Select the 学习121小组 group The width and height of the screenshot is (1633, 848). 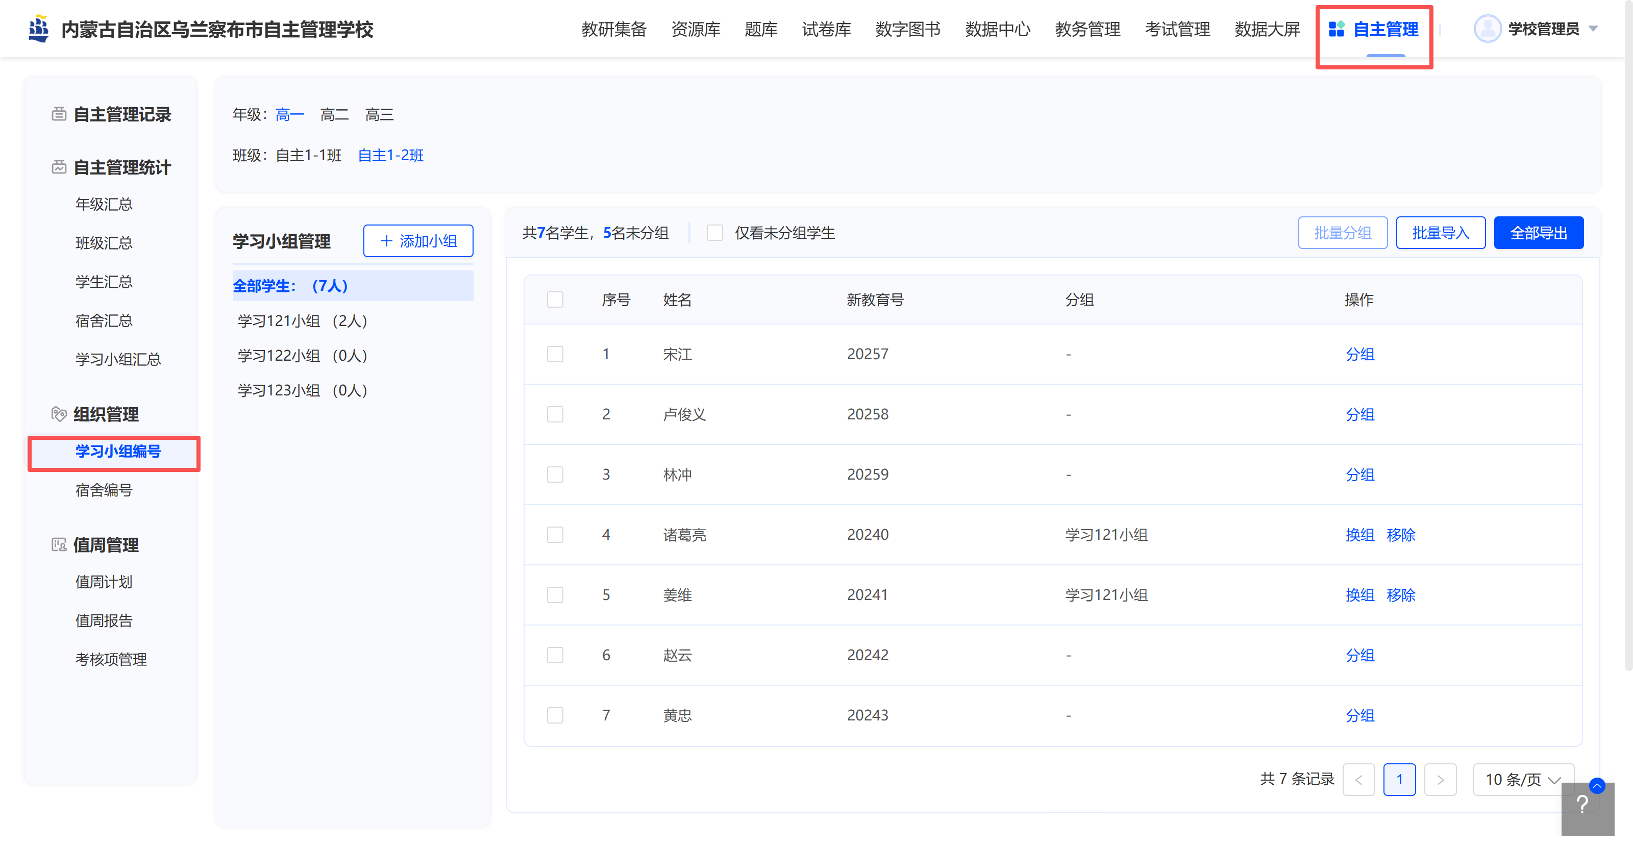pos(303,321)
